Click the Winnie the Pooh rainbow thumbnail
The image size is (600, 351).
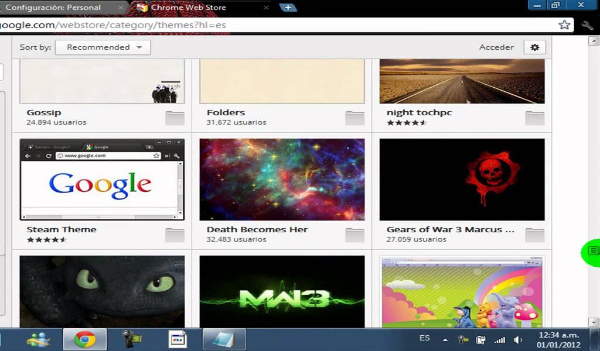pos(462,291)
